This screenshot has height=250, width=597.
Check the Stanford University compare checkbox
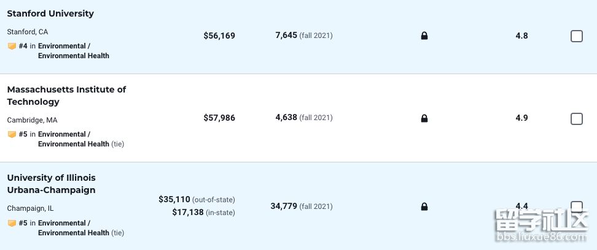click(x=577, y=36)
